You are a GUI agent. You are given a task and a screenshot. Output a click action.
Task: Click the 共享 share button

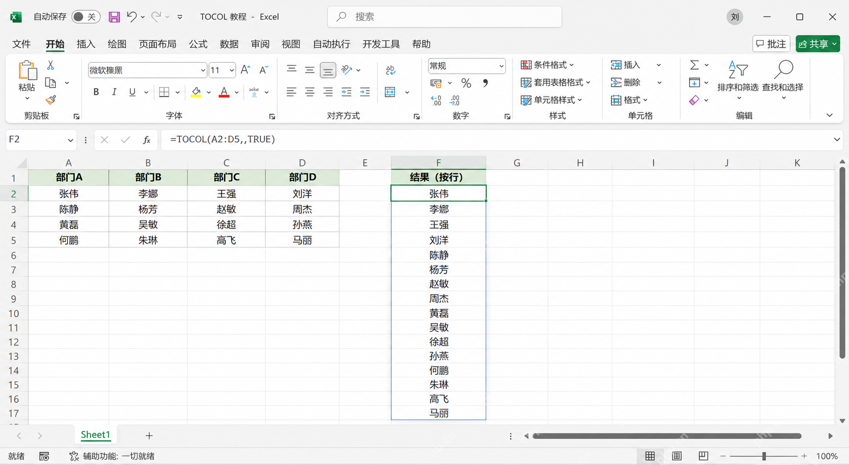coord(817,44)
